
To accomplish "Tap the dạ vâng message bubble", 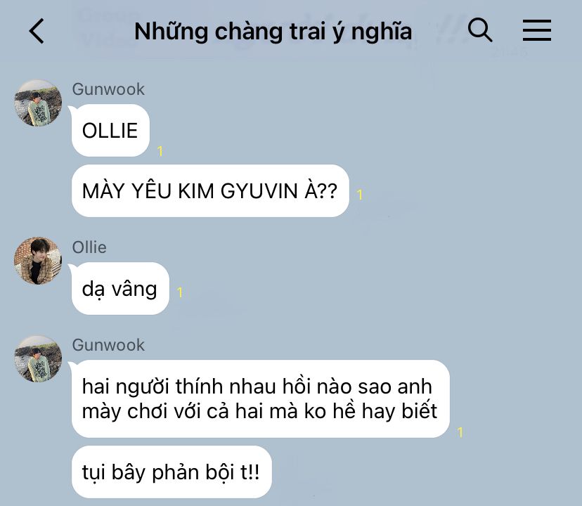I will (x=120, y=288).
